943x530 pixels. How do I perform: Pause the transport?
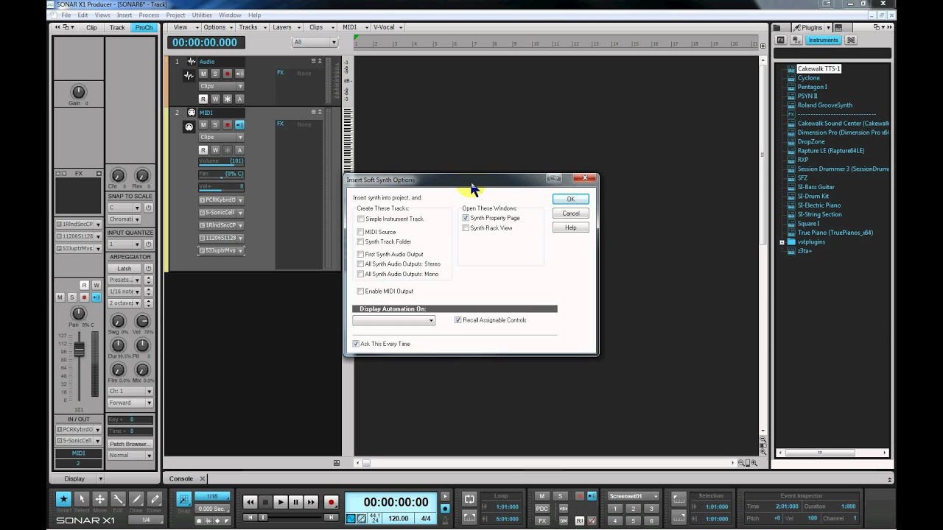click(296, 502)
